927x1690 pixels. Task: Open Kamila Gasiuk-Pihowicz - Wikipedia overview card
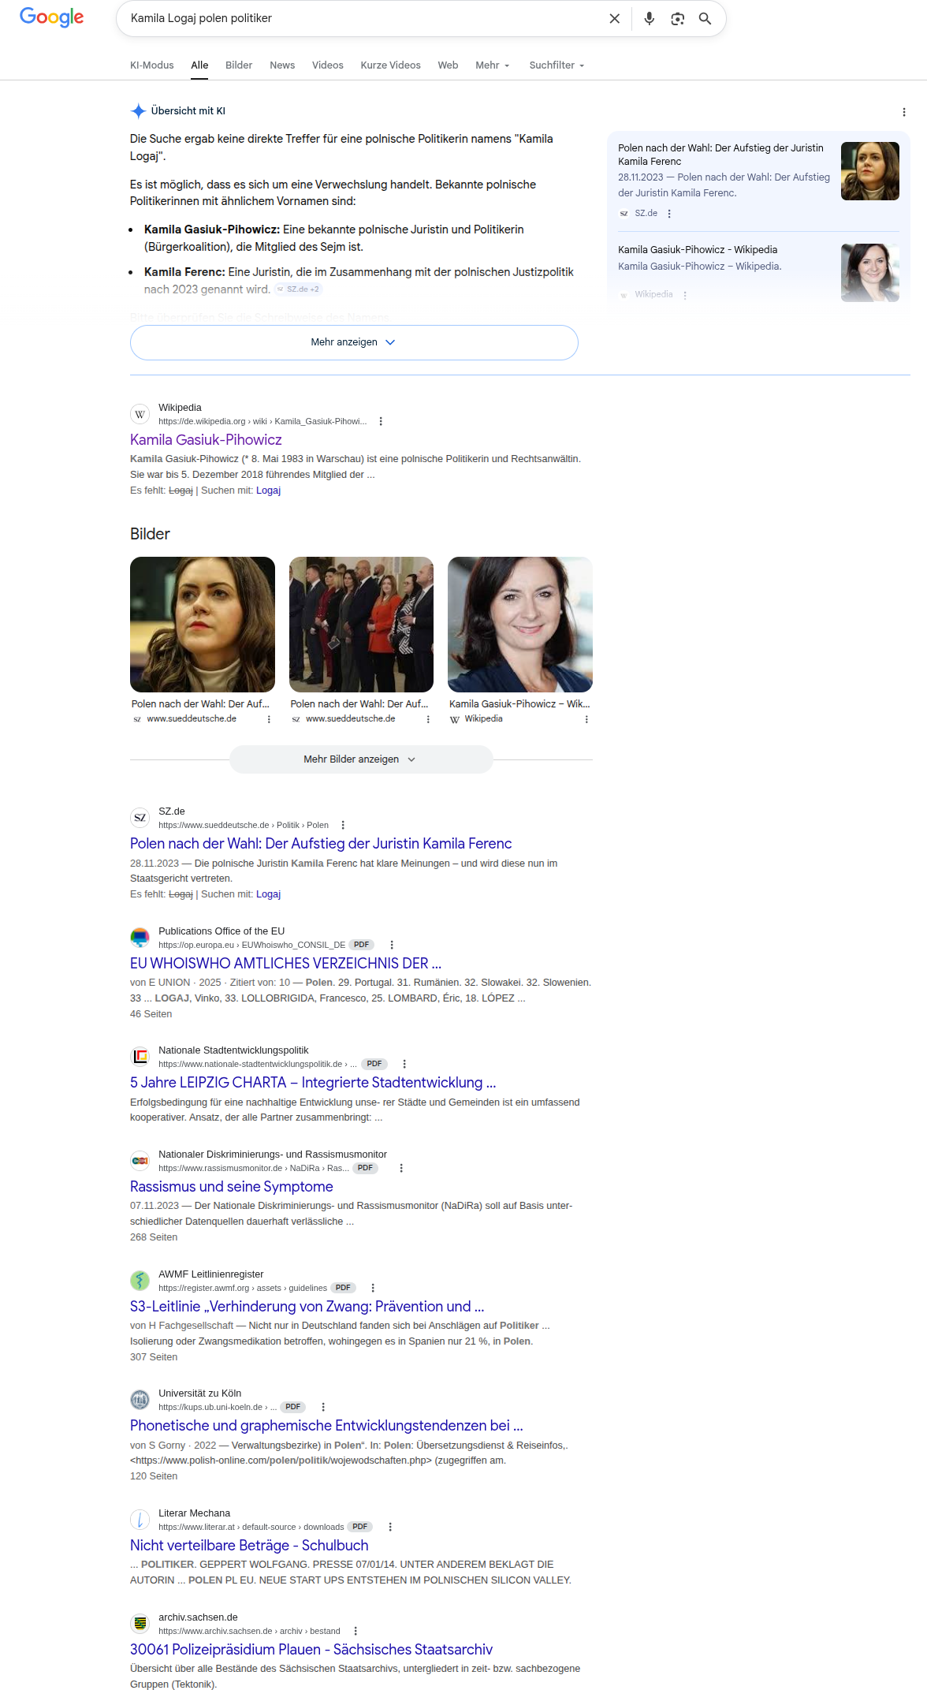click(698, 250)
